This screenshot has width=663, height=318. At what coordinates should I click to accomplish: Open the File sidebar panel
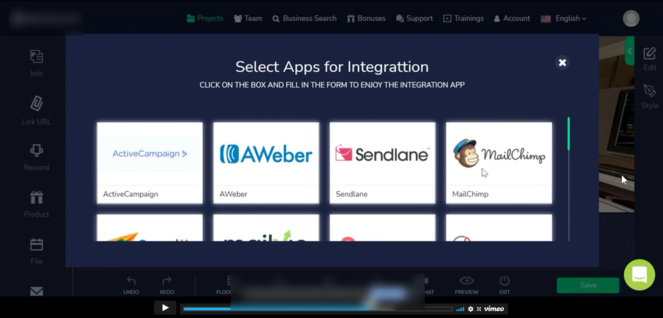(36, 245)
